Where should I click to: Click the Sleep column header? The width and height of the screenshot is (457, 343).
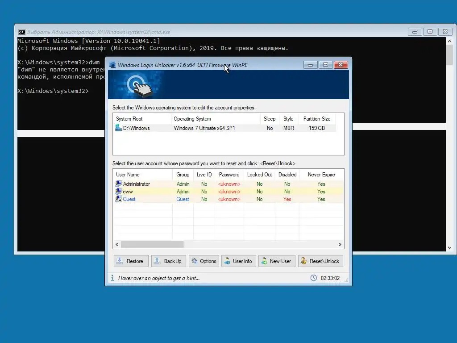(270, 119)
